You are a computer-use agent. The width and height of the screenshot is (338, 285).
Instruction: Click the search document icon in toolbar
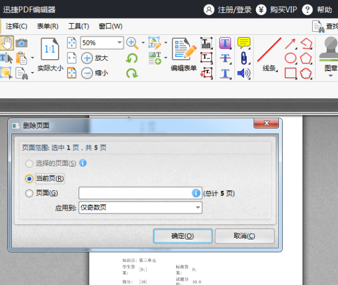21,73
